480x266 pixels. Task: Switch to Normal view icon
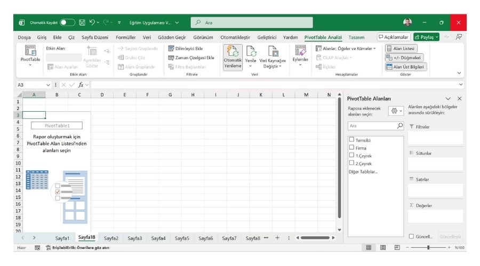click(369, 247)
